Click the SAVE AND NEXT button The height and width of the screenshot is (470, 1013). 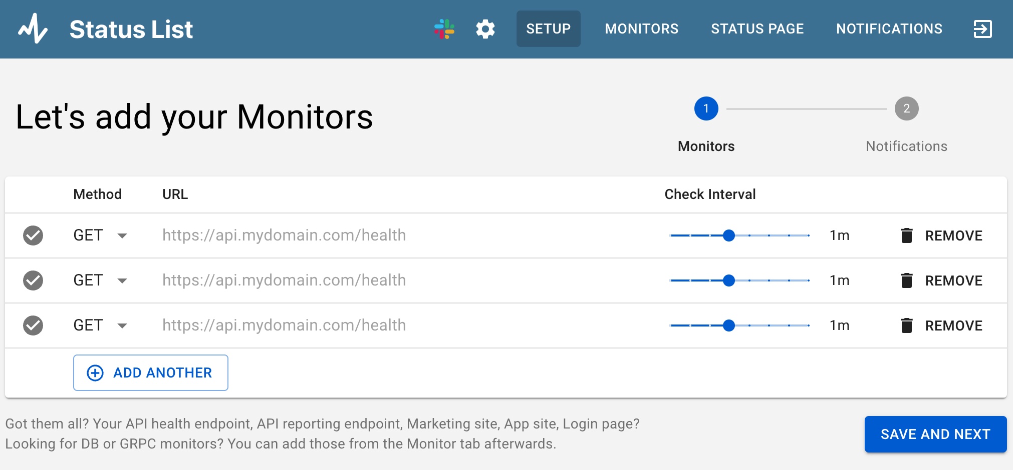coord(935,433)
